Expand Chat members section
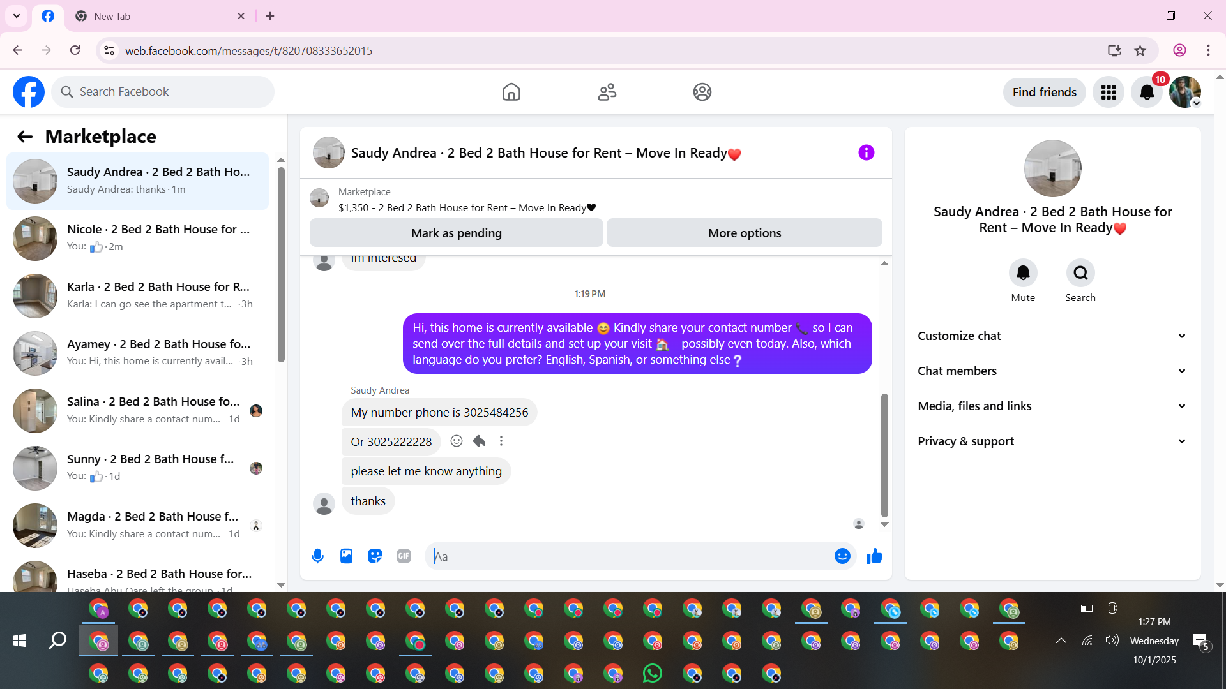 point(1052,371)
